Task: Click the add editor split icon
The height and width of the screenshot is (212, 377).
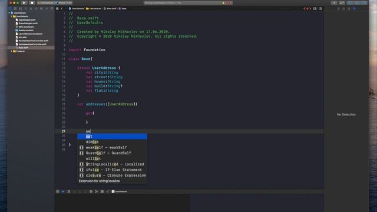Action: pyautogui.click(x=320, y=8)
